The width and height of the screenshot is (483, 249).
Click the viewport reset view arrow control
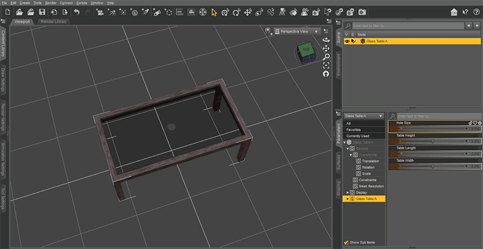pos(326,74)
